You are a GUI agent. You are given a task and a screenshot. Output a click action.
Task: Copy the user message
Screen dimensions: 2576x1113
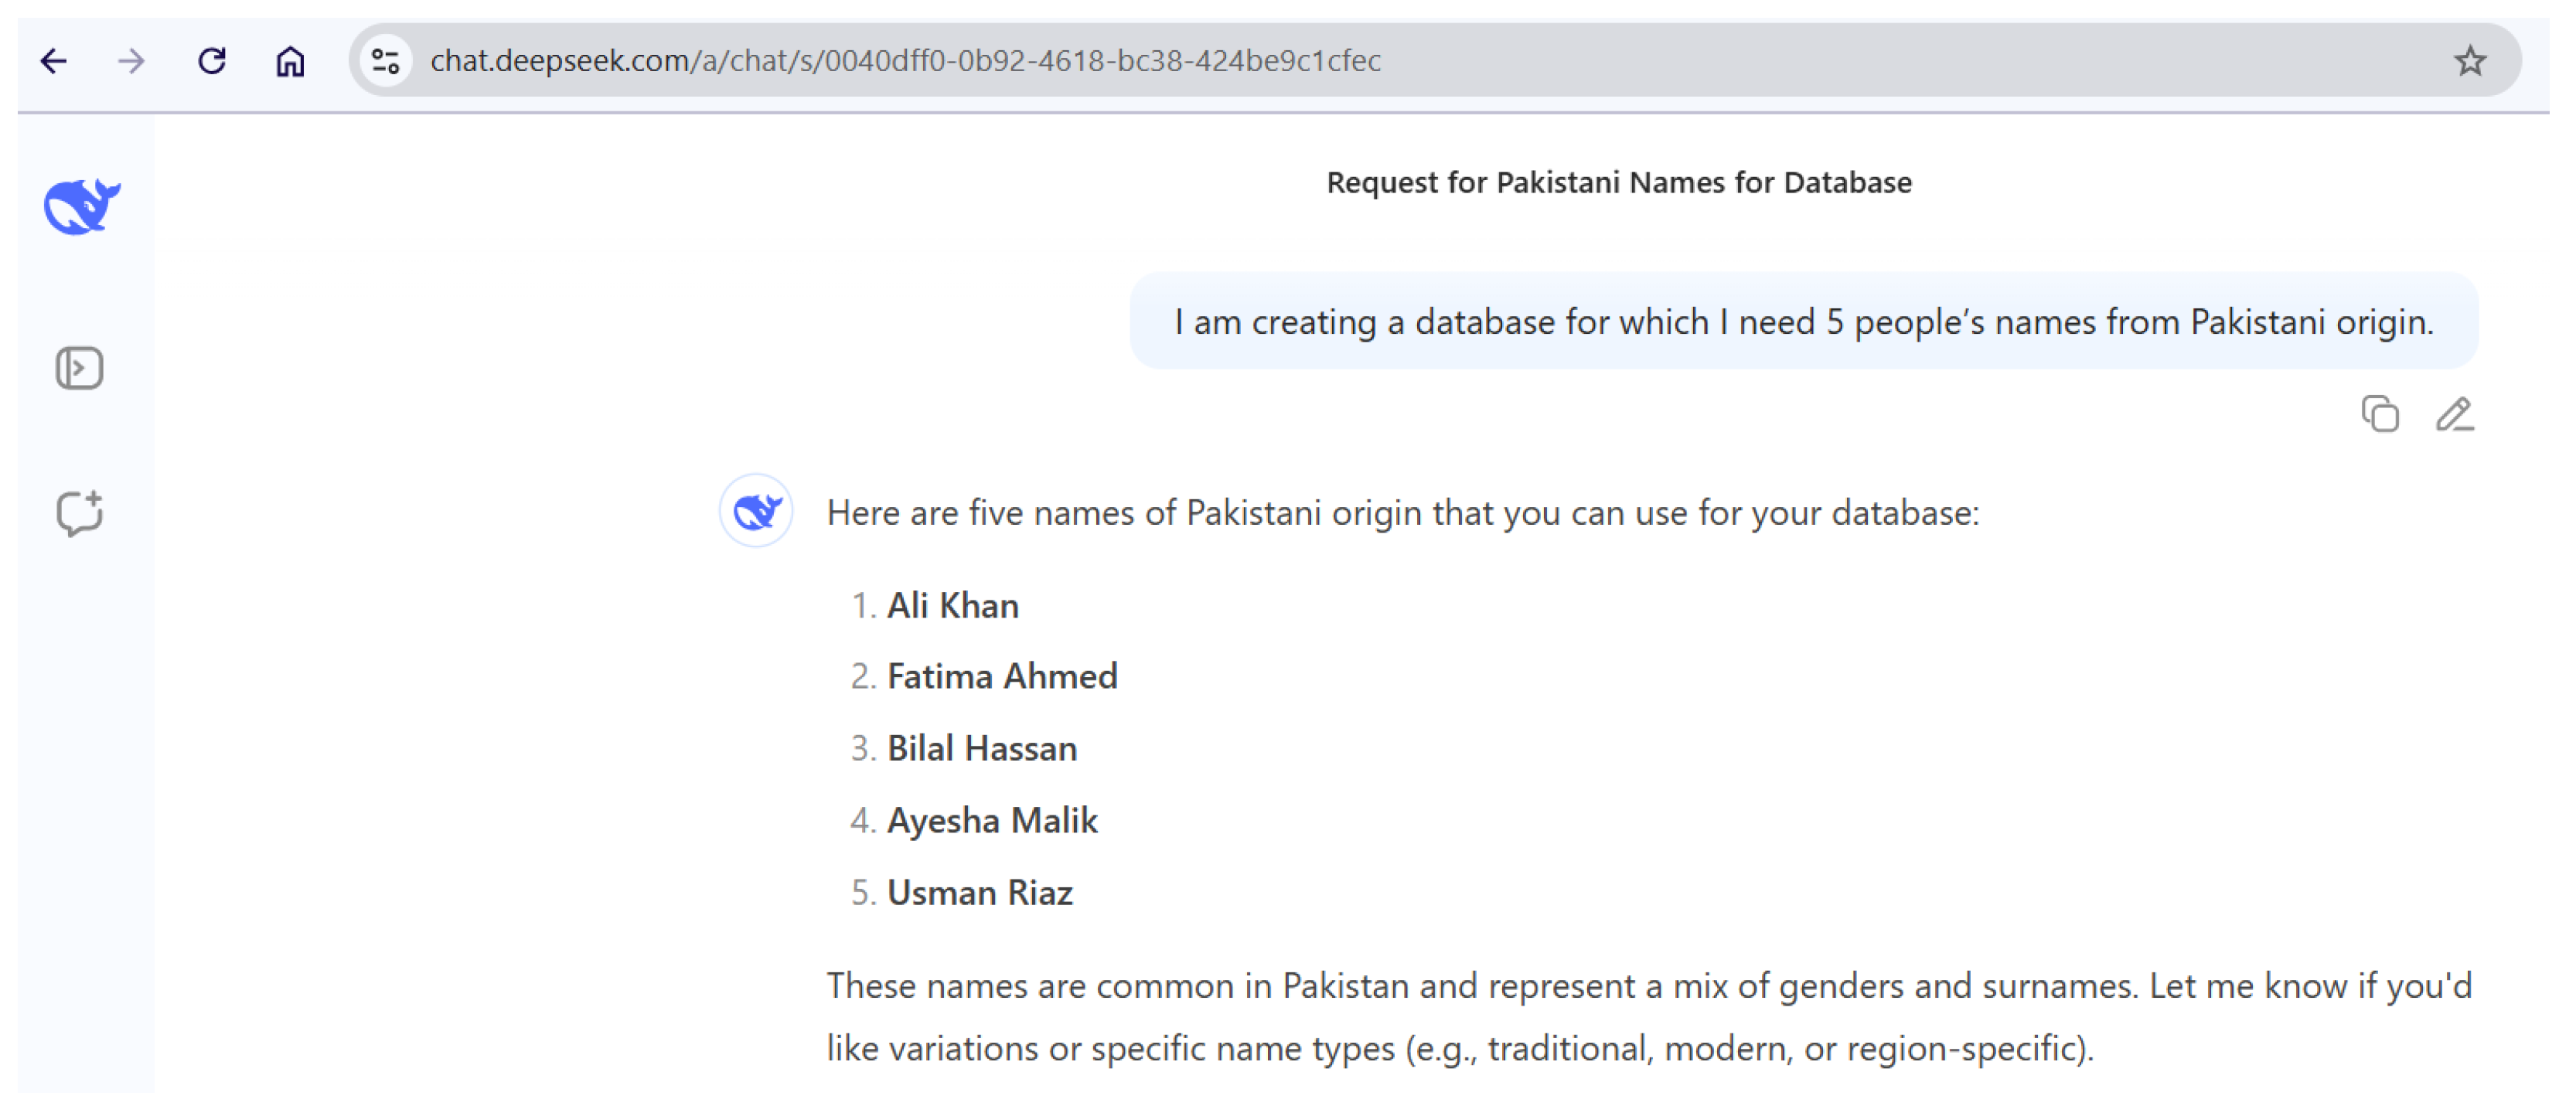[2380, 414]
